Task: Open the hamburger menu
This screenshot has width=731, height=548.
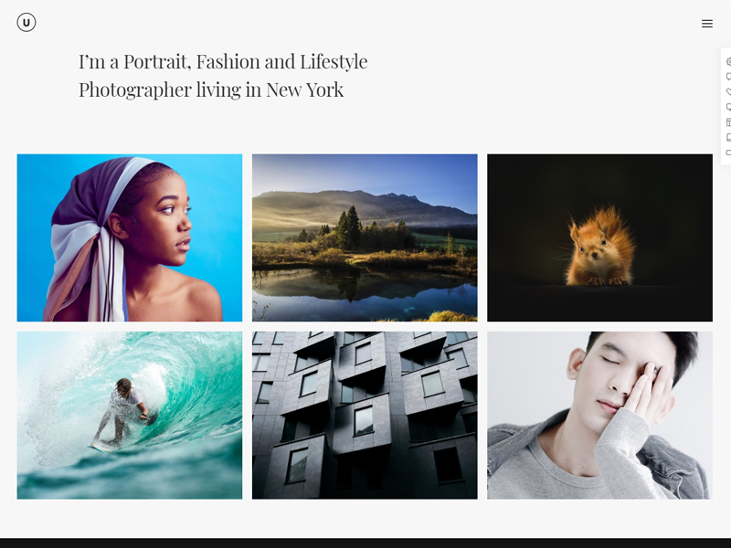Action: click(706, 24)
